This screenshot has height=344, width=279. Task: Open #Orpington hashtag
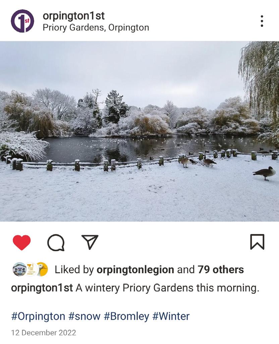tap(38, 317)
